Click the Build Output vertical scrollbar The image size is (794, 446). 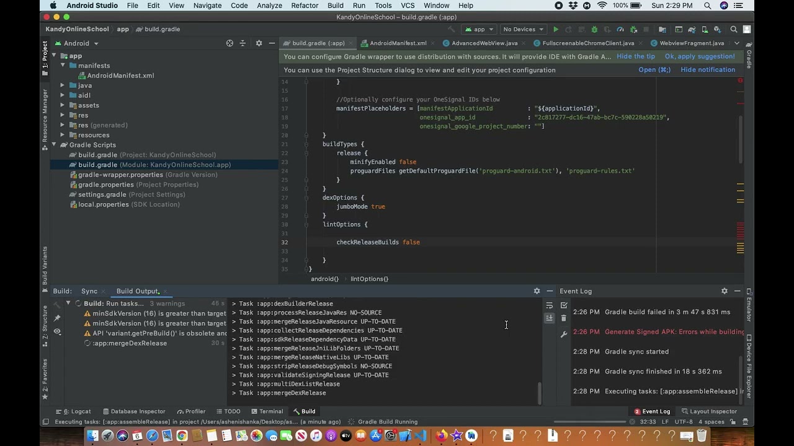540,393
